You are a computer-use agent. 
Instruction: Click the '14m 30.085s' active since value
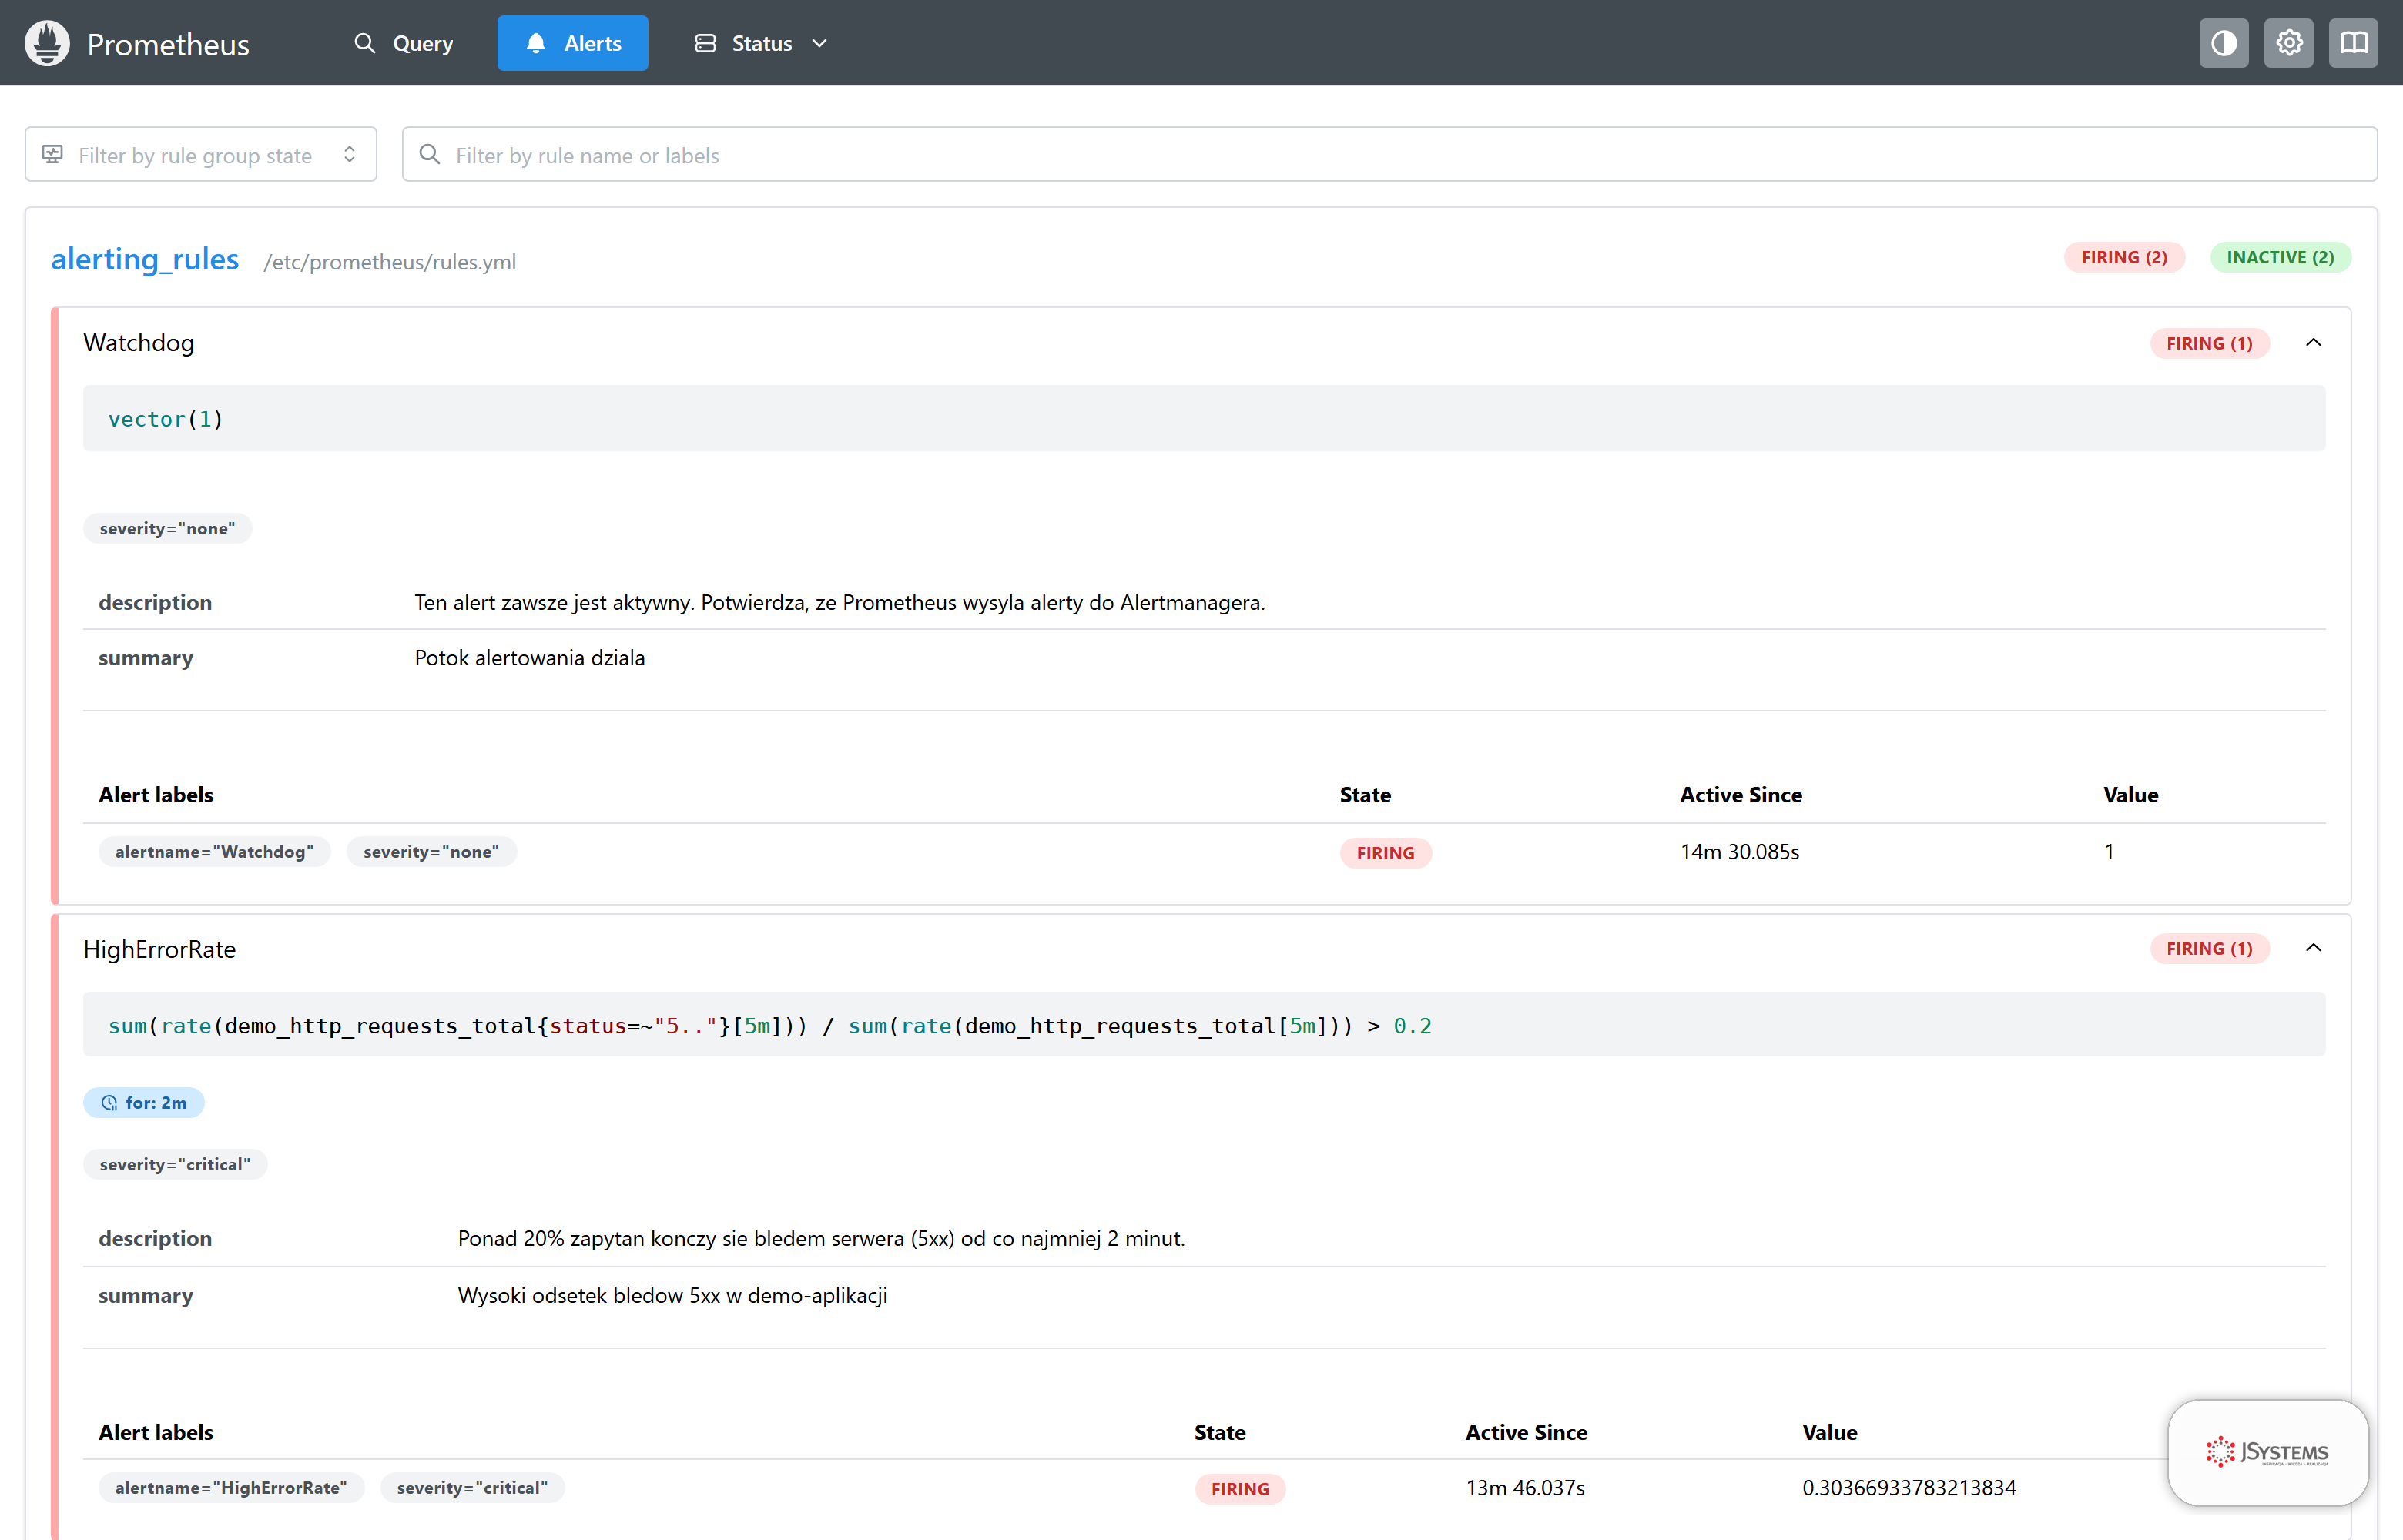point(1740,852)
